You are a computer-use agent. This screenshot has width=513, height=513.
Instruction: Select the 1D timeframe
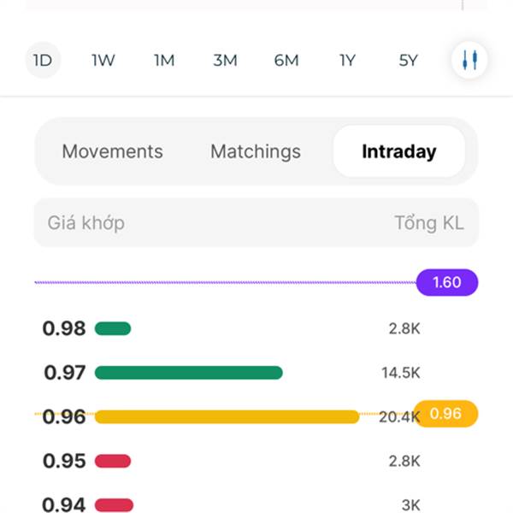(43, 60)
